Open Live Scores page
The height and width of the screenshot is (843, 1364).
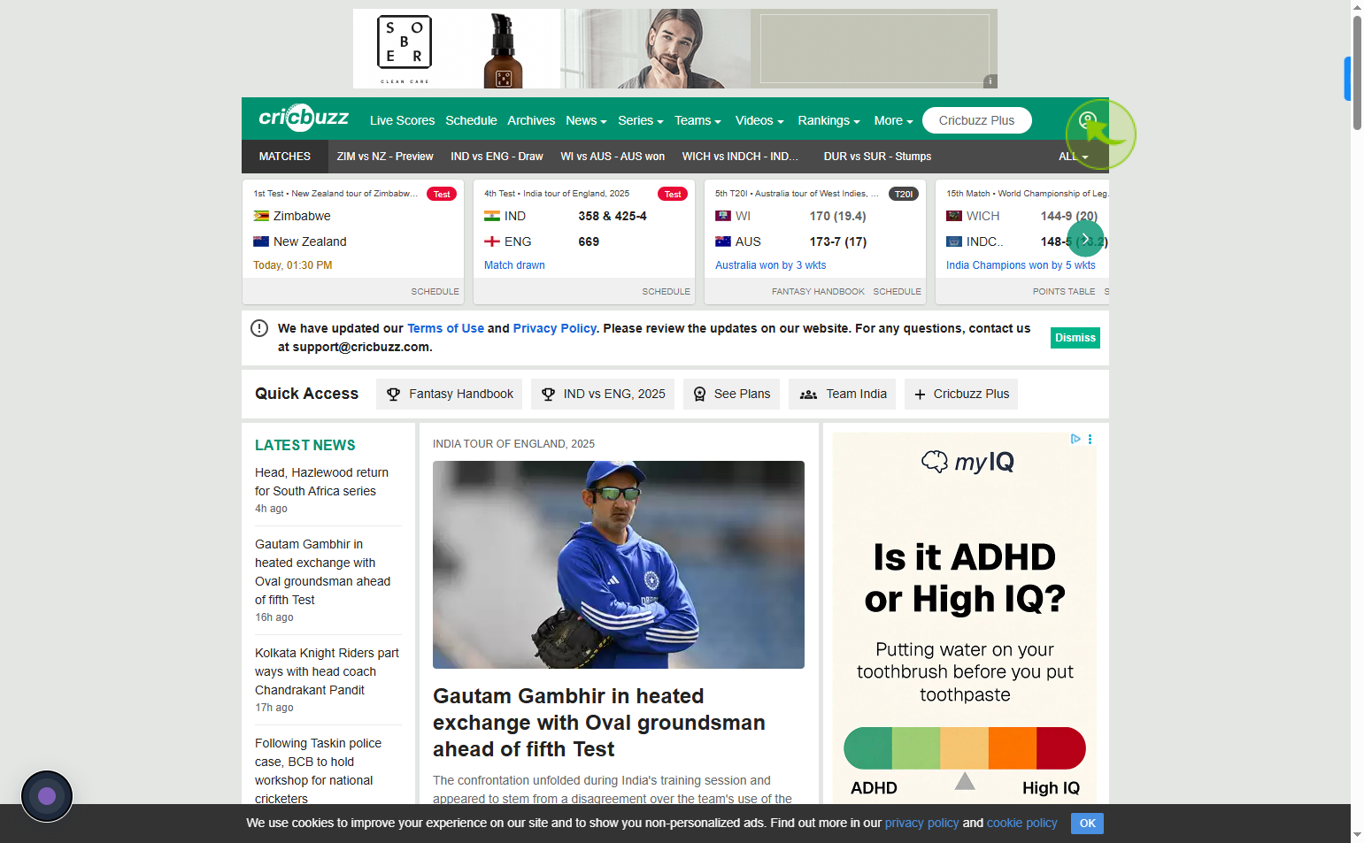pyautogui.click(x=402, y=120)
